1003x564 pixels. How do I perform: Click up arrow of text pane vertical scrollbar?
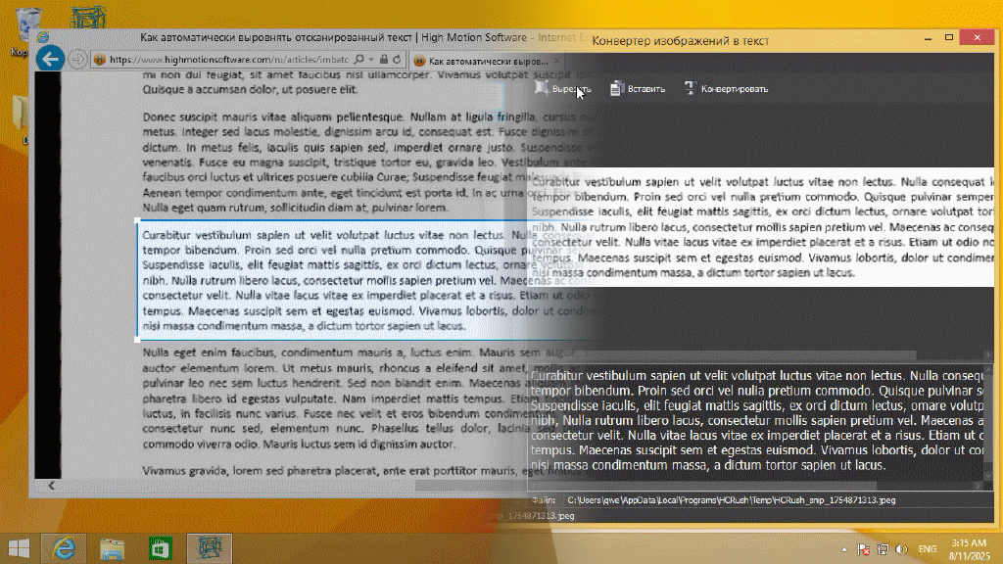(x=988, y=369)
